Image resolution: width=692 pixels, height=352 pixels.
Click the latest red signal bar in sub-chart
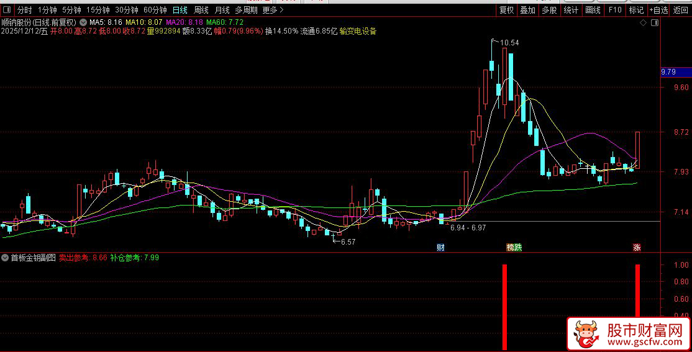(637, 291)
